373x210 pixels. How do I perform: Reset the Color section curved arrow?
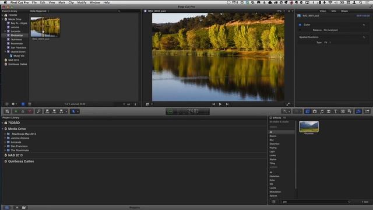(364, 24)
